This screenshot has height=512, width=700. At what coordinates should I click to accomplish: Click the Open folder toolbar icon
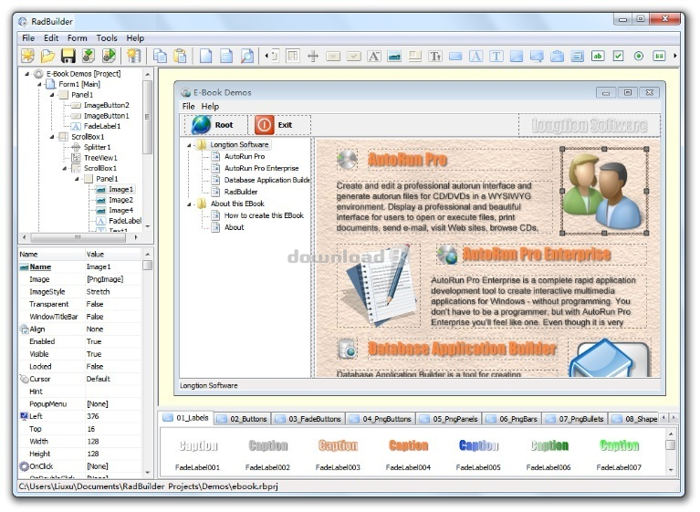click(x=47, y=56)
